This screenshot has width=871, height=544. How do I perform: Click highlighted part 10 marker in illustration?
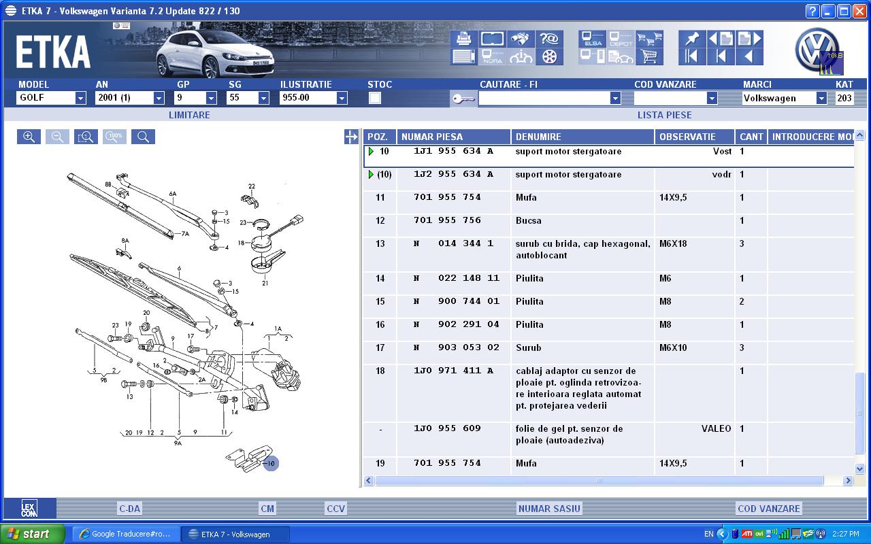(271, 464)
